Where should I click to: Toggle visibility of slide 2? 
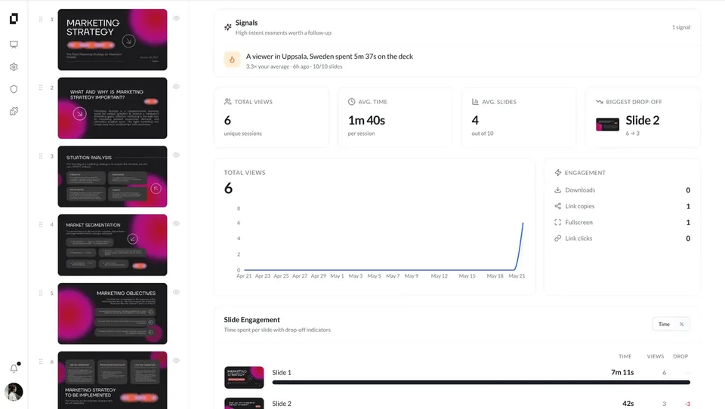tap(176, 87)
